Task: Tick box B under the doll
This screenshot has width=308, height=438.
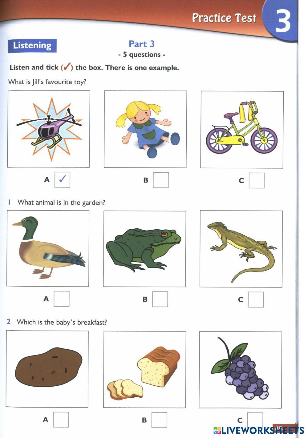Action: click(161, 180)
